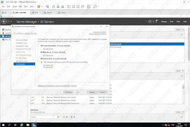This screenshot has height=127, width=190.
Task: Open Task View on taskbar
Action: (15, 125)
